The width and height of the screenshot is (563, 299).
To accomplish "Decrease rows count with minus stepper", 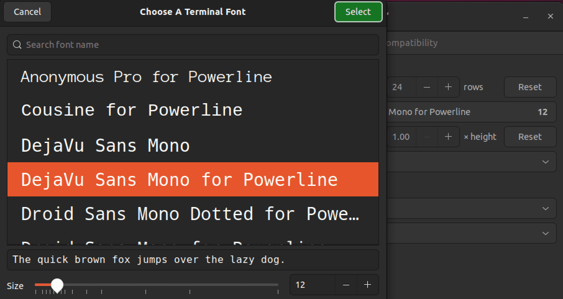I will tap(427, 87).
